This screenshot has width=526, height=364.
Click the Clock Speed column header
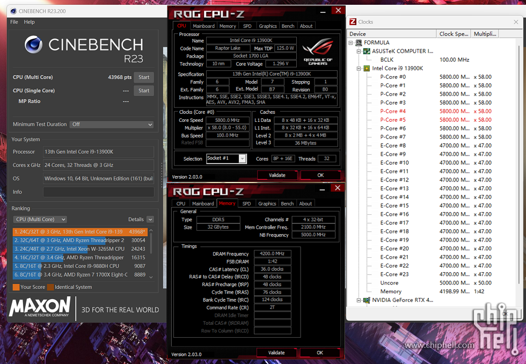pos(454,34)
